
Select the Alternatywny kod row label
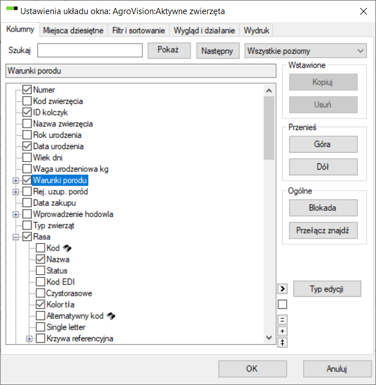coord(75,316)
